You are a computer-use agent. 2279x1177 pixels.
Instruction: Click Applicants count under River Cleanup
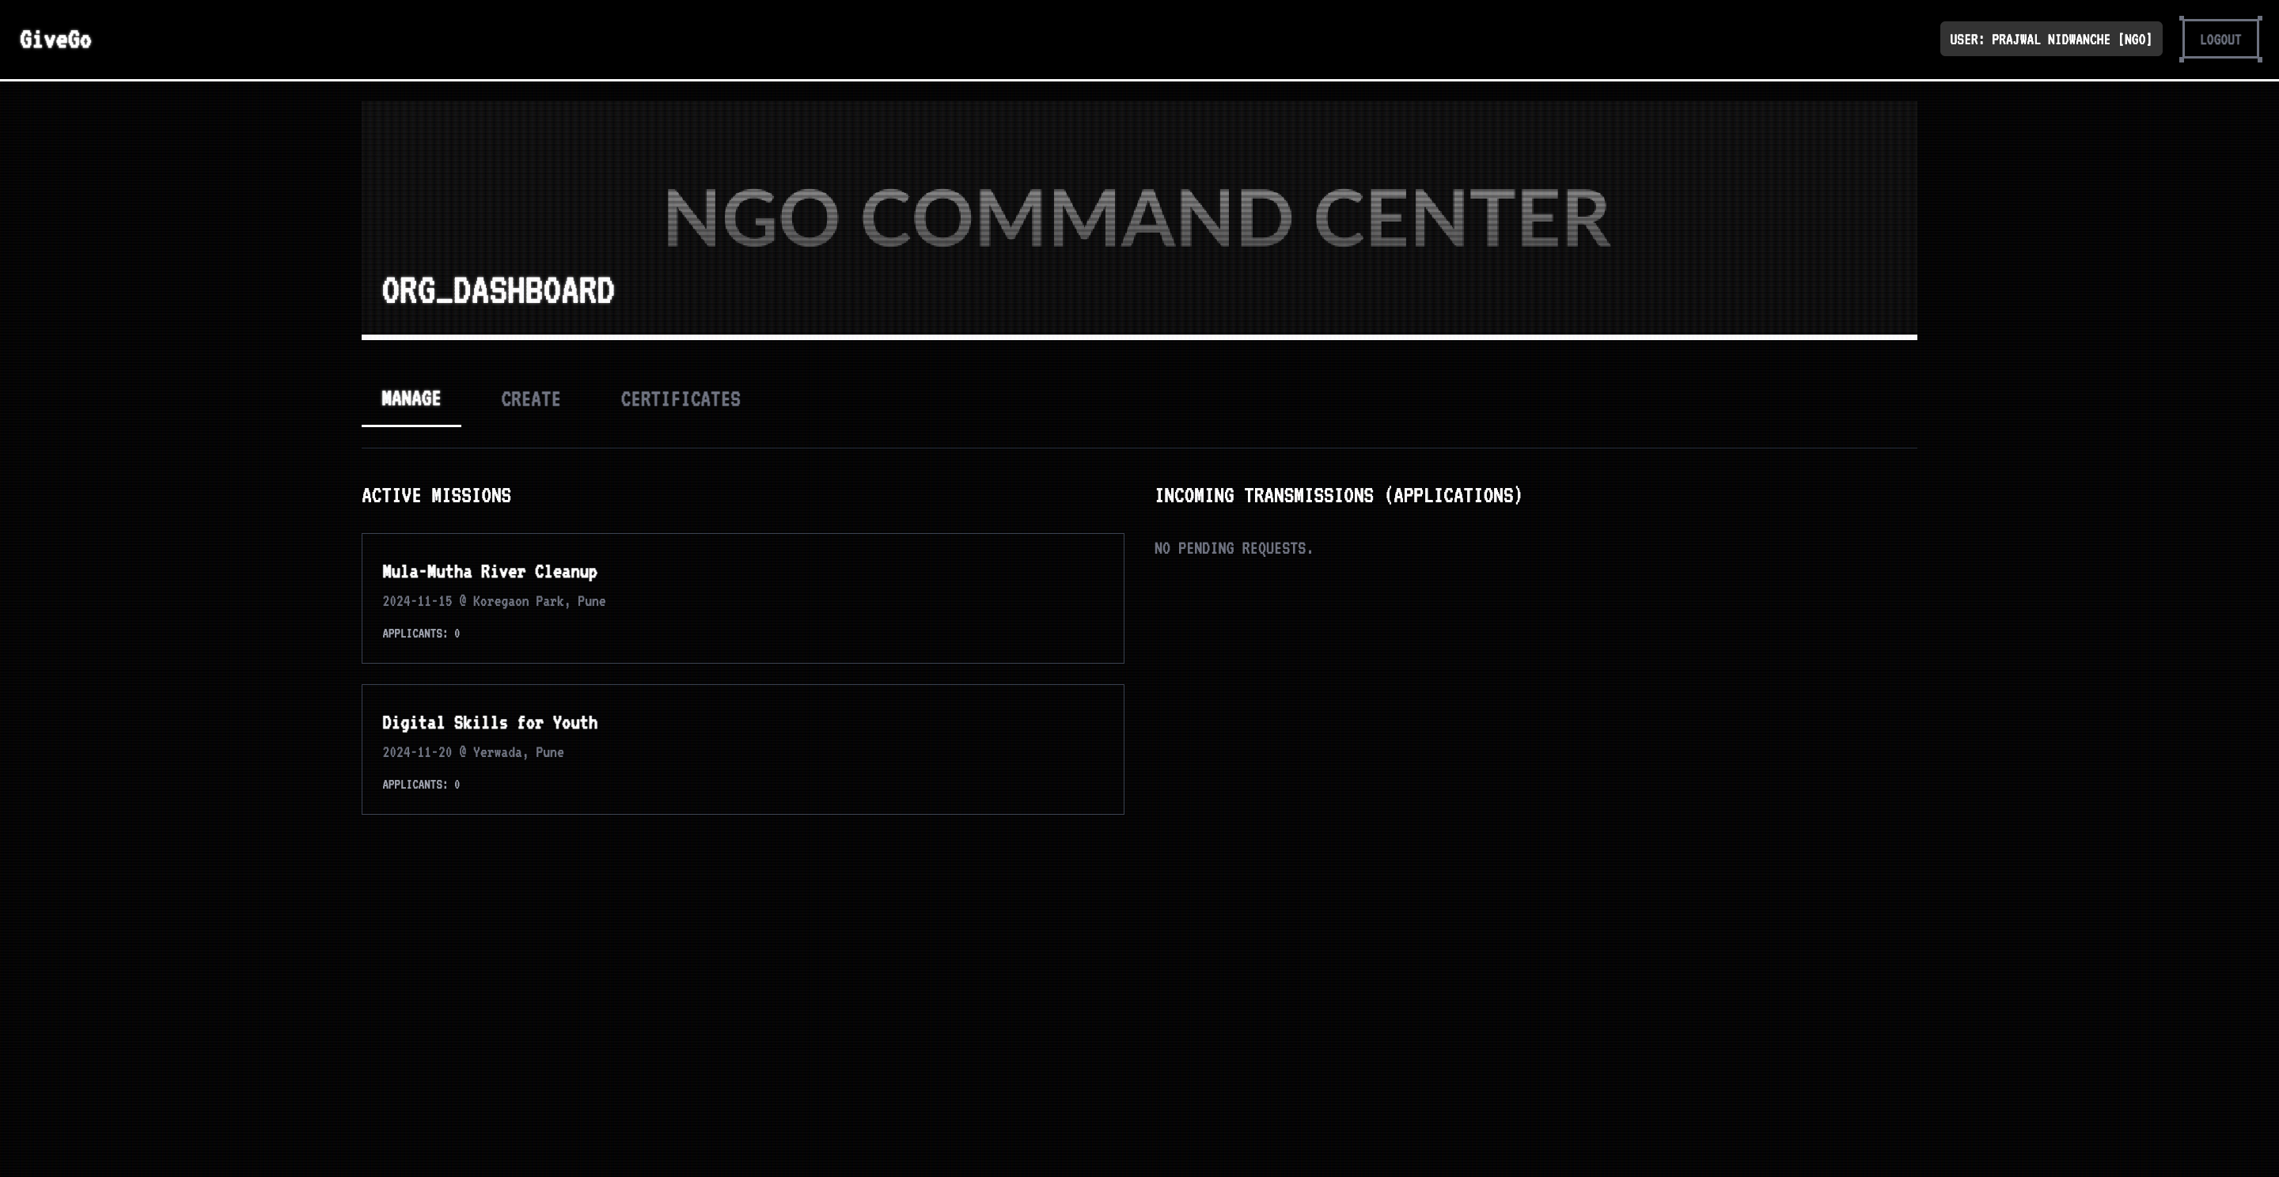tap(420, 633)
